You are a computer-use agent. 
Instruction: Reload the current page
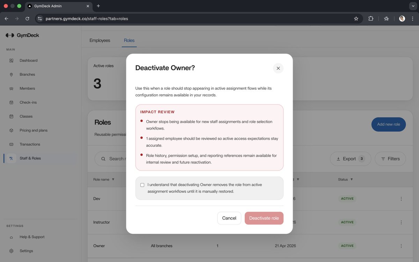pyautogui.click(x=27, y=19)
